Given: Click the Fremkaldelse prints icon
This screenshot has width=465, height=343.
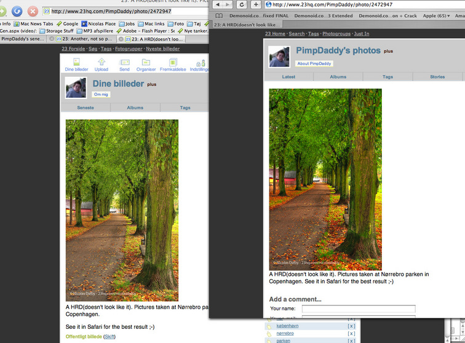Looking at the screenshot, I should coord(173,62).
